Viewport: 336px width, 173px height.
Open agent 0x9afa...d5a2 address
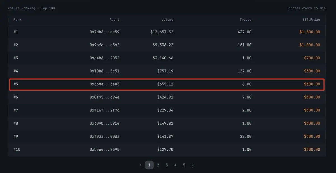(104, 45)
